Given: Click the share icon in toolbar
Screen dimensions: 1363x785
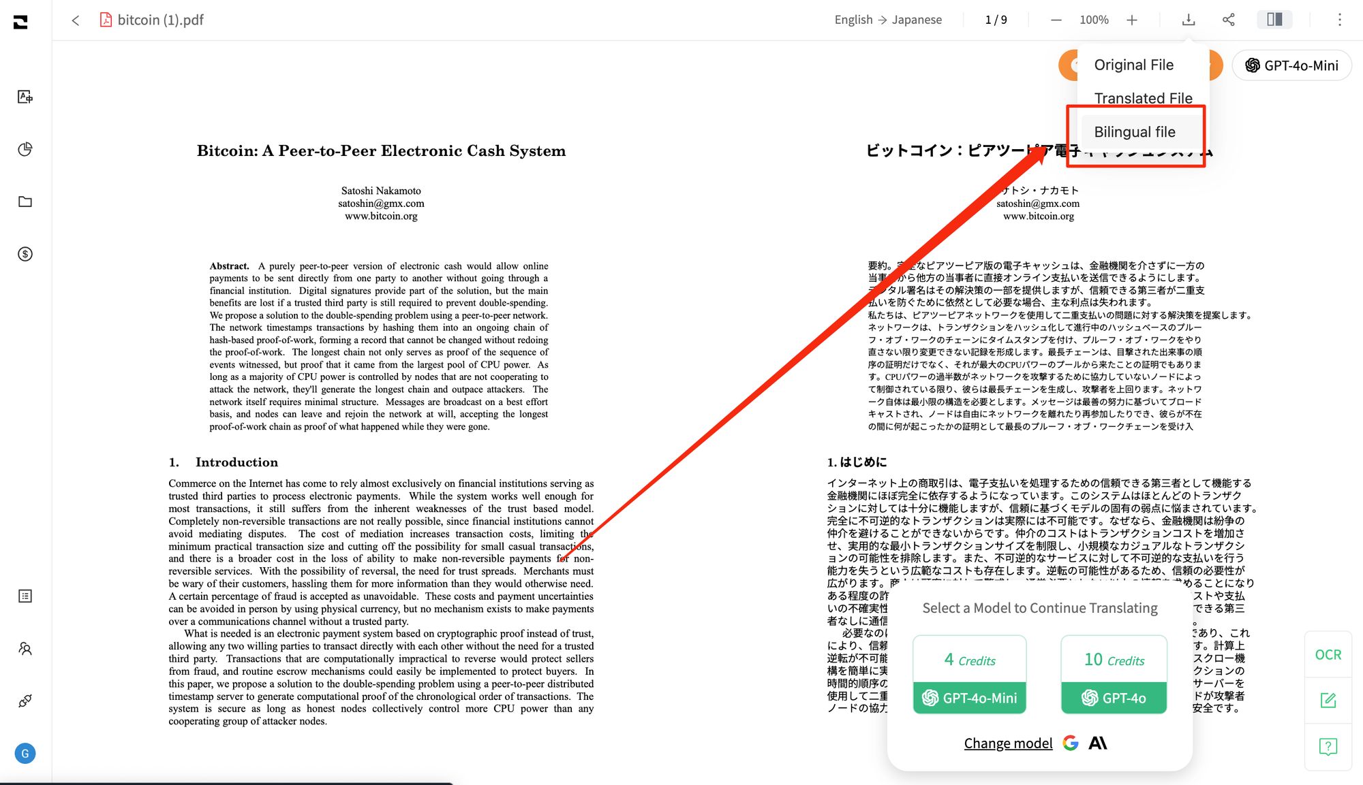Looking at the screenshot, I should pos(1228,20).
